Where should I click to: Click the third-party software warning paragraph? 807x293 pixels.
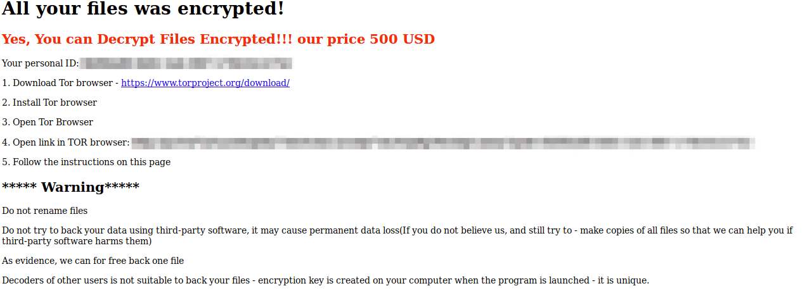397,235
